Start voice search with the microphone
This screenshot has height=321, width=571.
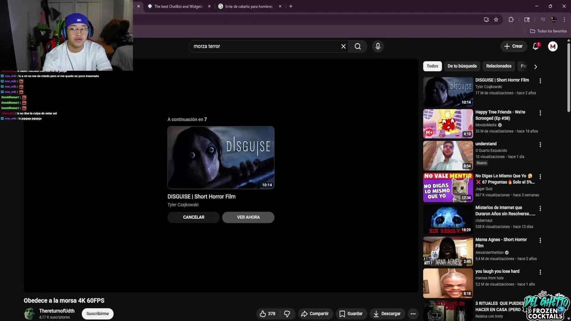click(x=378, y=46)
